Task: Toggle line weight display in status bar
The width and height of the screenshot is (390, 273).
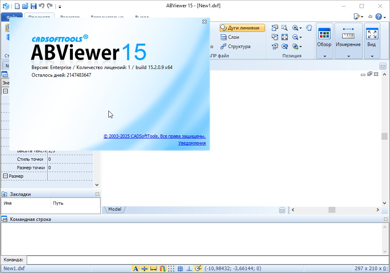Action: (x=144, y=269)
